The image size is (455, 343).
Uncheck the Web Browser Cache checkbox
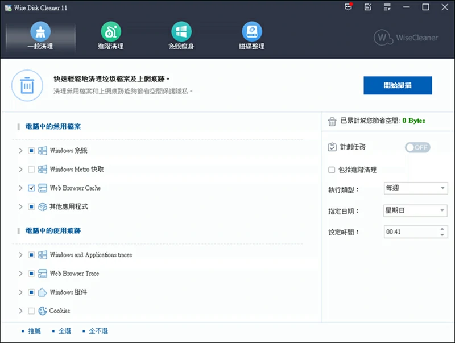coord(31,188)
